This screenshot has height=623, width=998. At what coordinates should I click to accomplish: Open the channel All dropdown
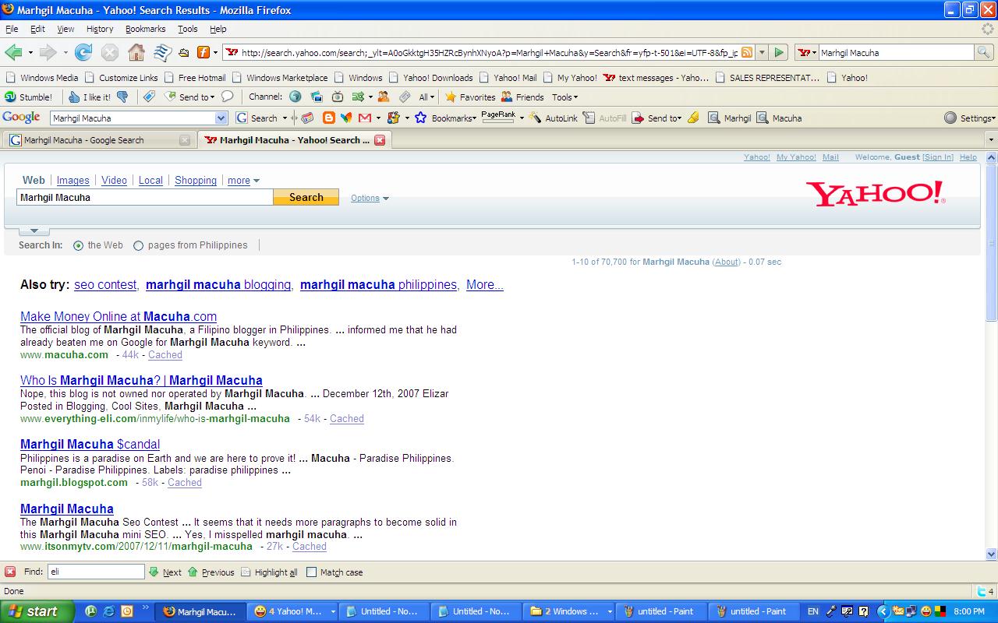(x=427, y=97)
